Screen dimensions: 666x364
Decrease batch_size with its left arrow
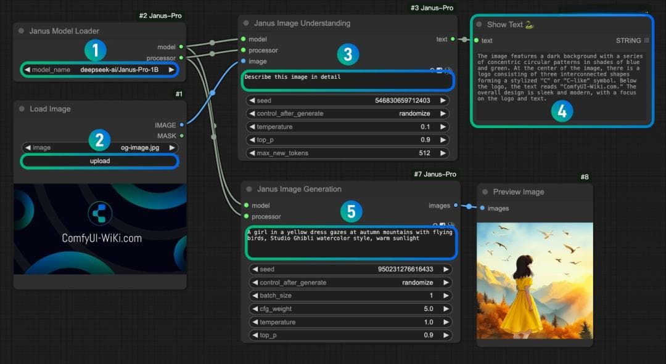pyautogui.click(x=255, y=296)
